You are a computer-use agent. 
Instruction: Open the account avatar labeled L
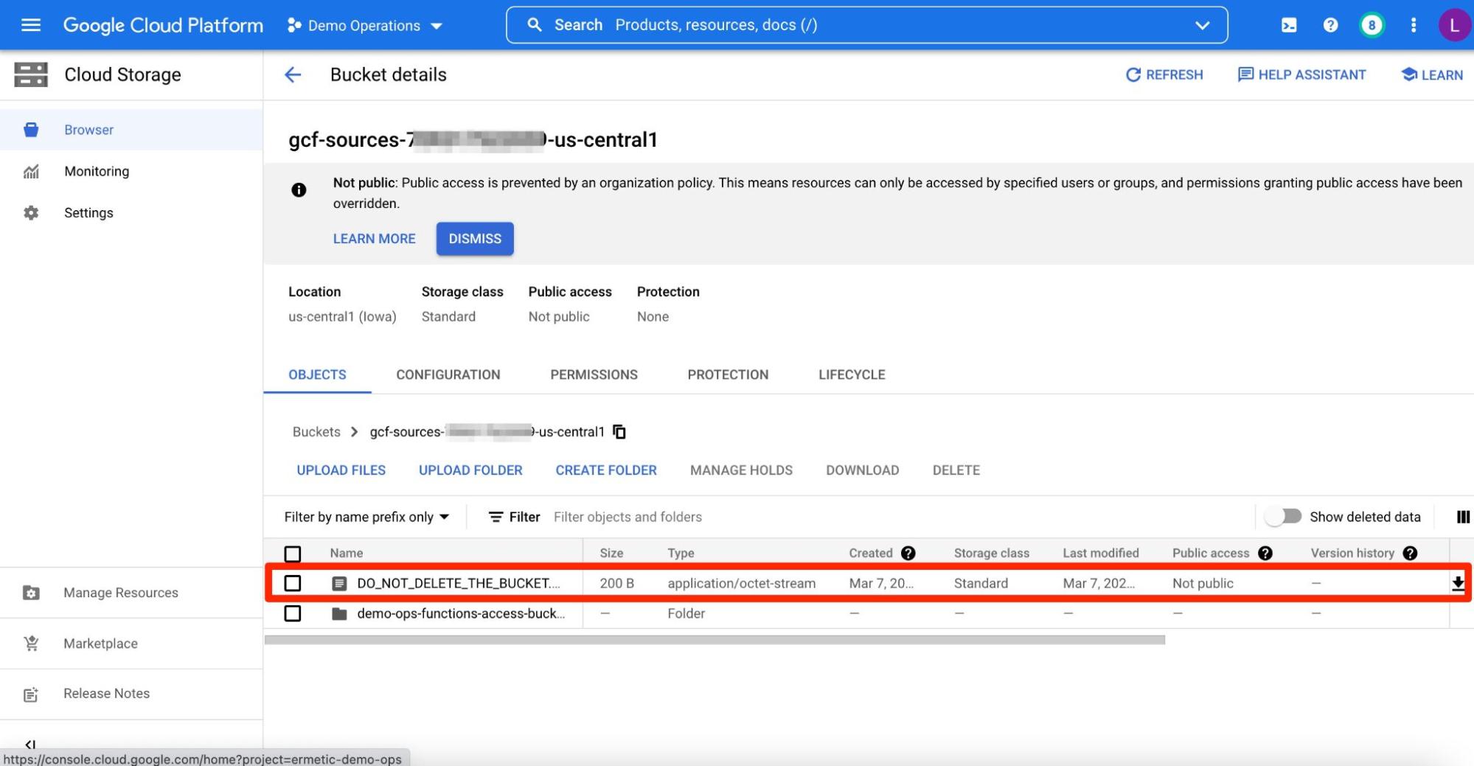(1454, 25)
